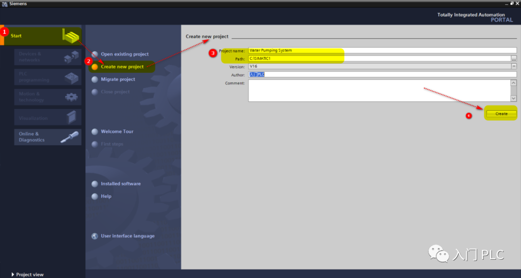521x278 pixels.
Task: Click the Online & Diagnostics screwdriver icon
Action: tap(70, 137)
